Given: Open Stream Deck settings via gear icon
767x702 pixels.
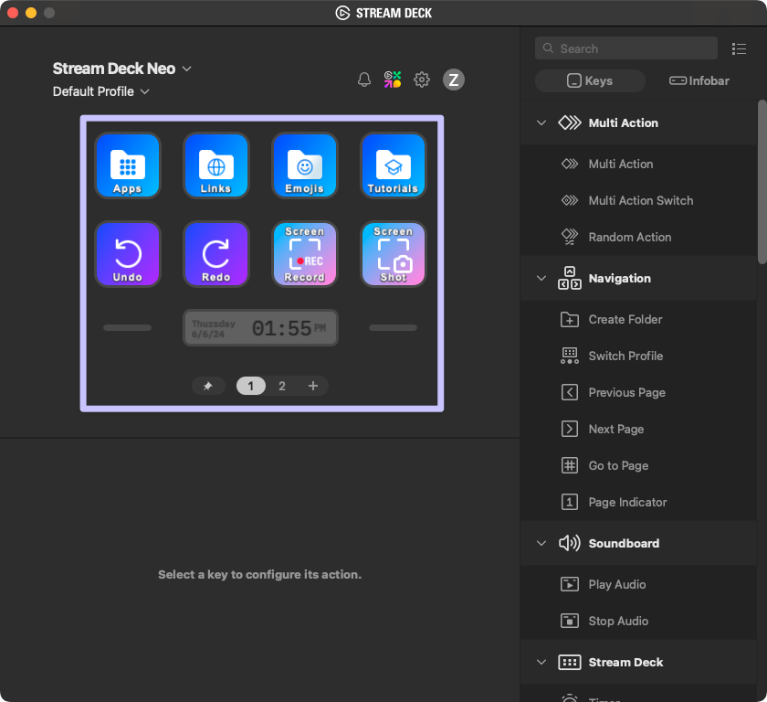Looking at the screenshot, I should tap(422, 80).
